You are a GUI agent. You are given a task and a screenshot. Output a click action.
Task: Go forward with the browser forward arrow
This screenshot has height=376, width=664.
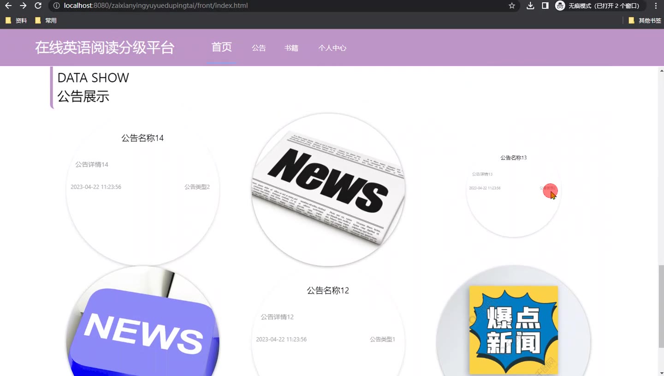(x=23, y=6)
